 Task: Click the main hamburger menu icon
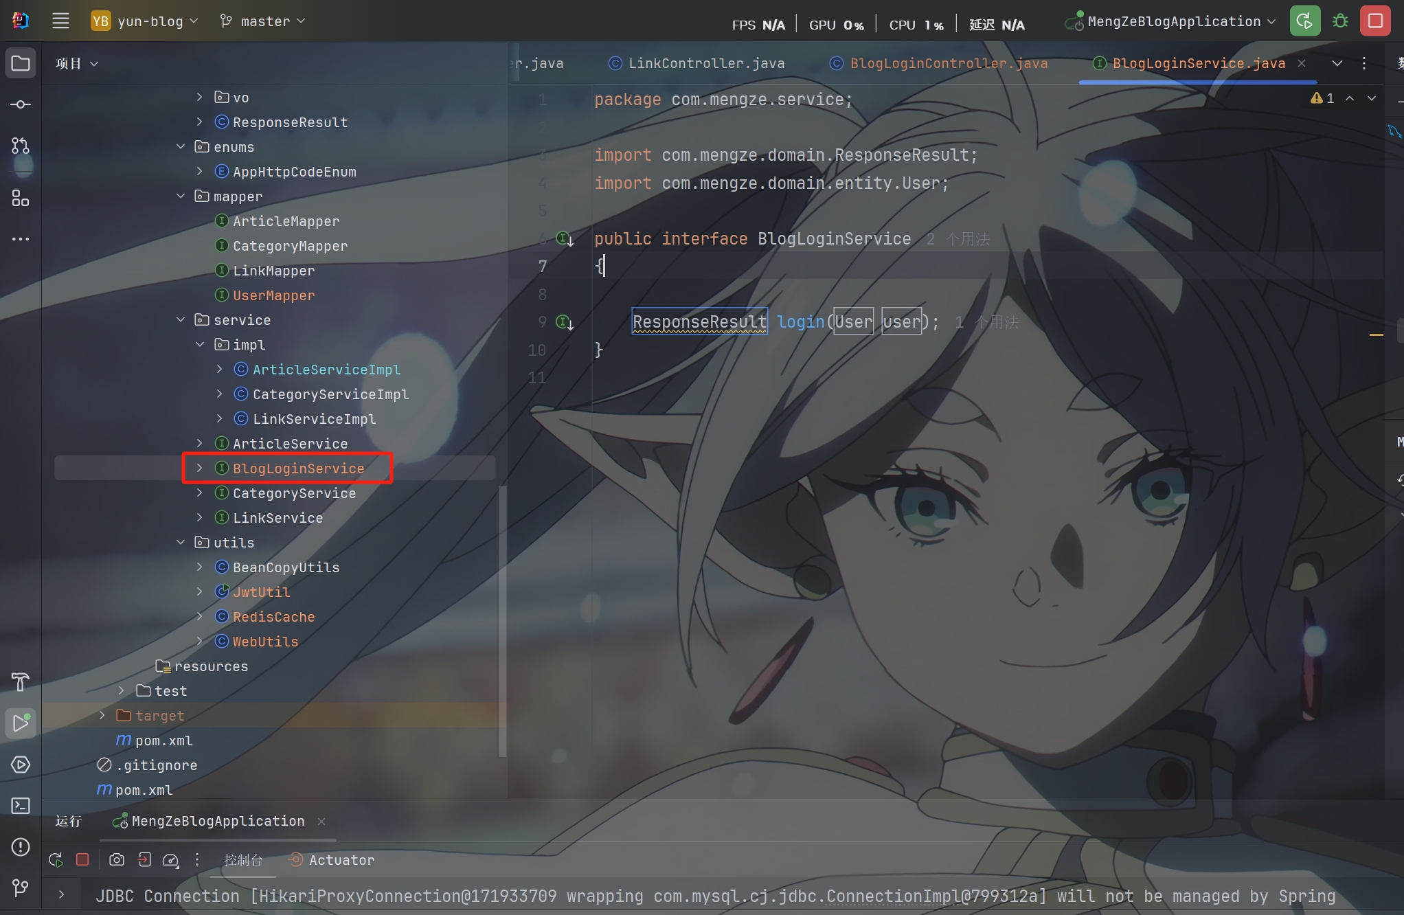click(60, 21)
